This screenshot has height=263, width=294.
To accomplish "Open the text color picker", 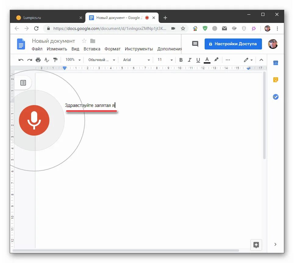I will (207, 60).
